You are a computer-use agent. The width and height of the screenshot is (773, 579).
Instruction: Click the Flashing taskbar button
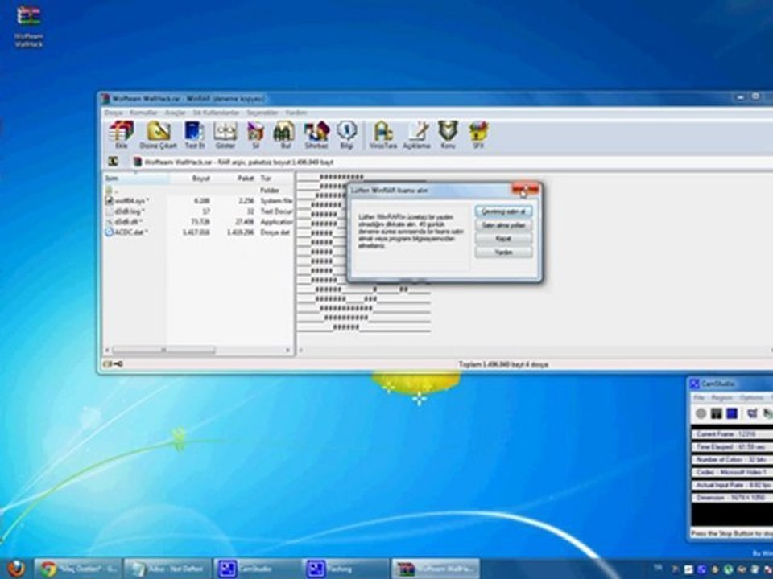pyautogui.click(x=345, y=569)
